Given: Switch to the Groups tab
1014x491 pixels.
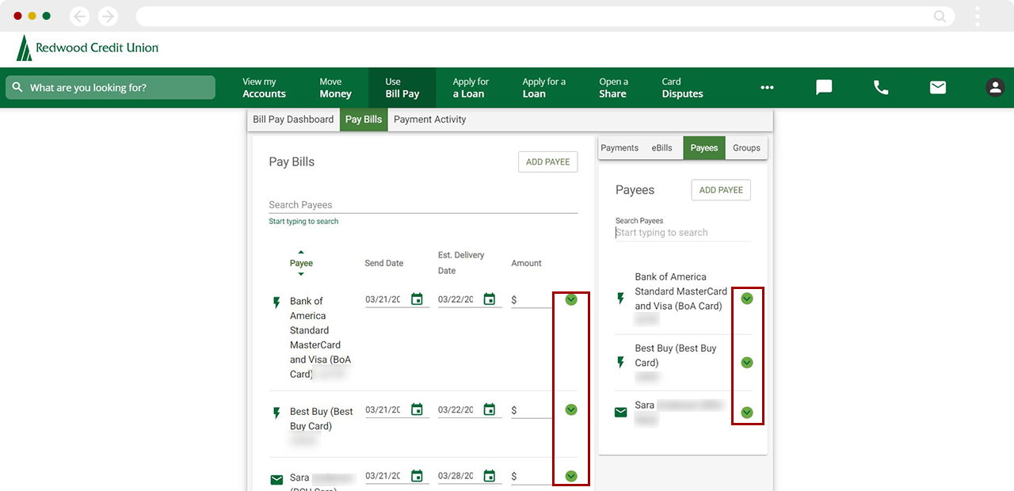Looking at the screenshot, I should (x=746, y=148).
